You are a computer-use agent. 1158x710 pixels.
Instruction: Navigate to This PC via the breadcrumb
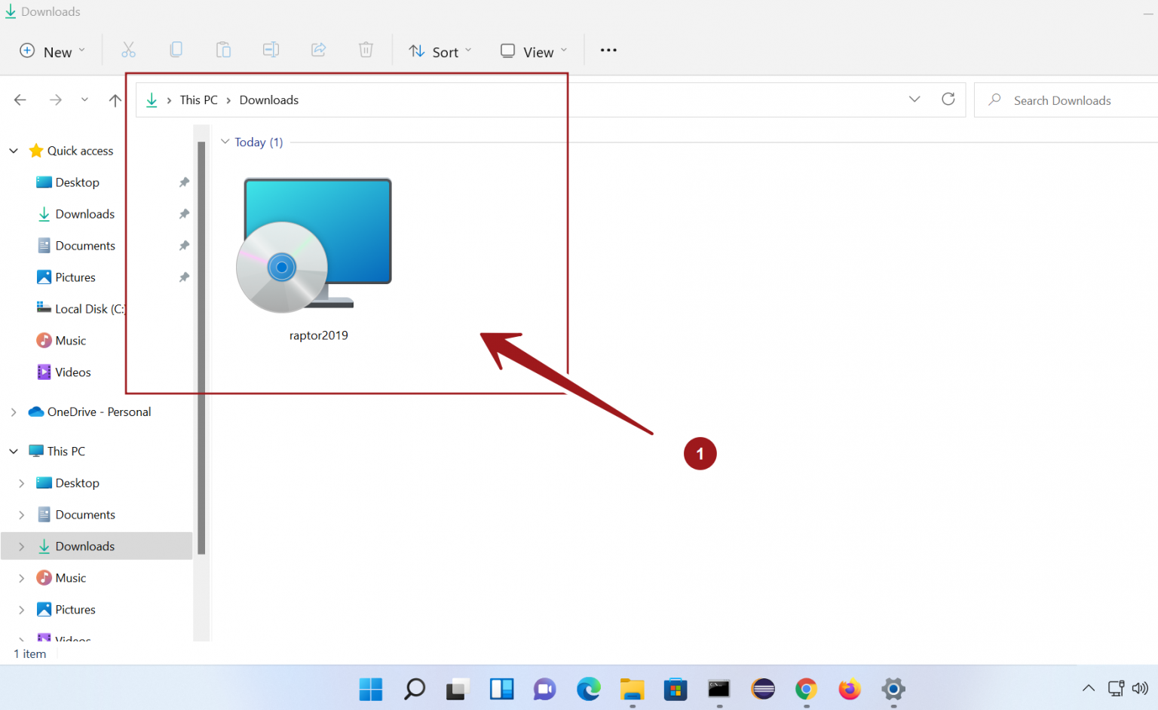tap(198, 99)
